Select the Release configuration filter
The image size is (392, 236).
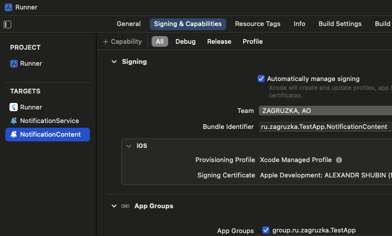(x=219, y=41)
